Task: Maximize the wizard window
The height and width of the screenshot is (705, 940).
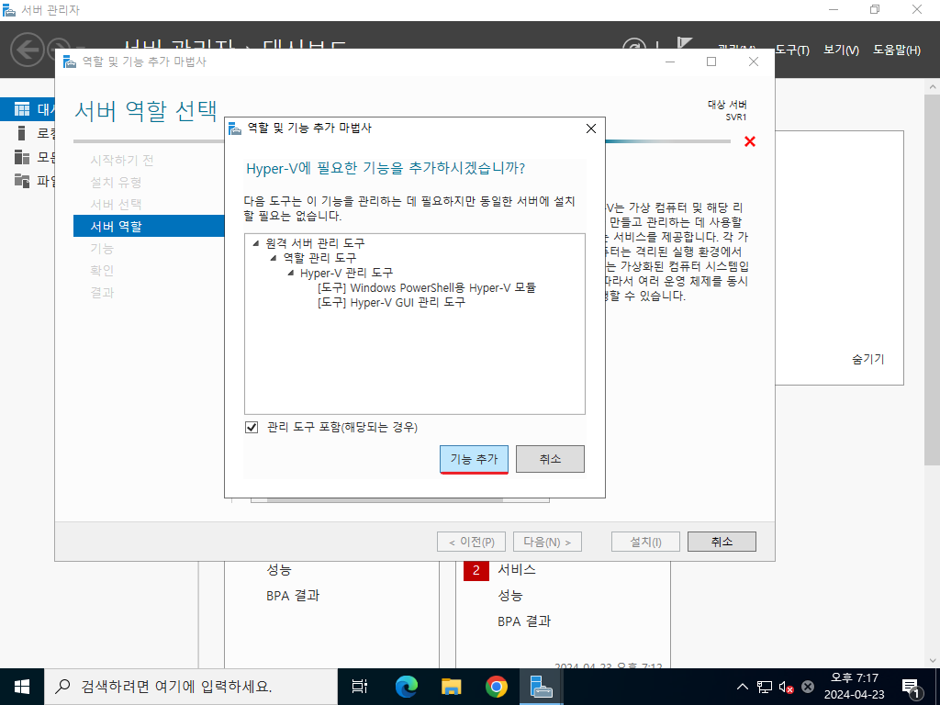Action: (x=711, y=62)
